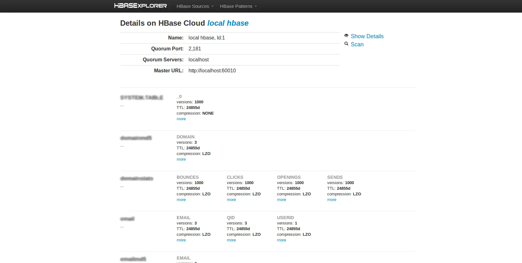Image resolution: width=522 pixels, height=263 pixels.
Task: Click the blurred SYSTEM.TABLE table name
Action: click(x=142, y=98)
